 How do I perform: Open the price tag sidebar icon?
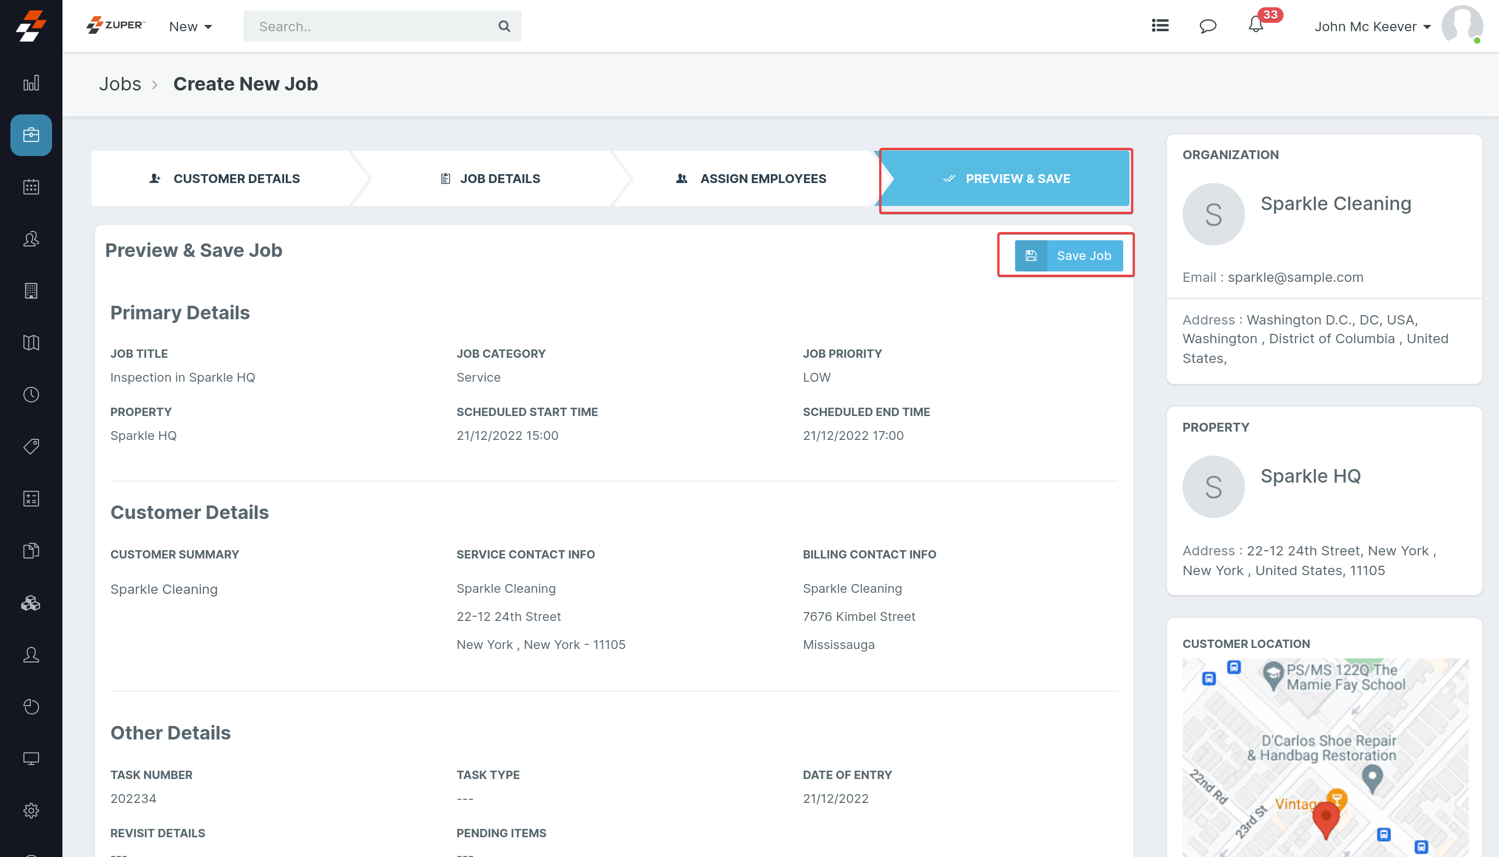[31, 446]
